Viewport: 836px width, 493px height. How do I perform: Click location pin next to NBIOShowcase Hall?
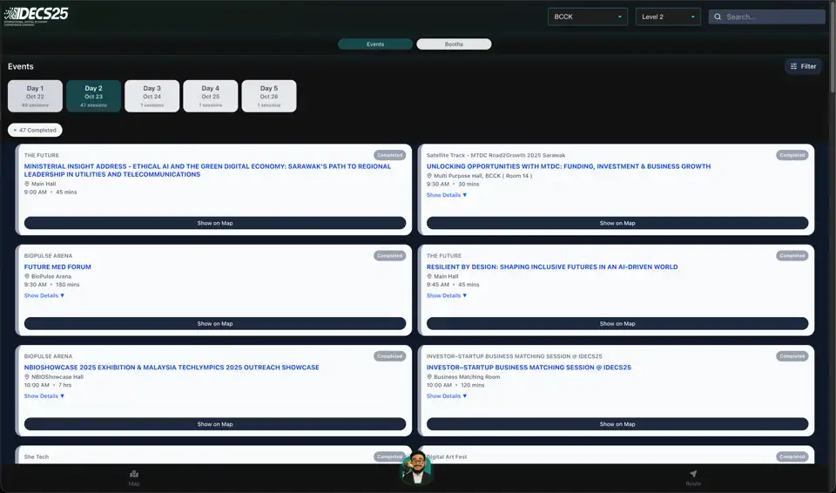pos(27,376)
